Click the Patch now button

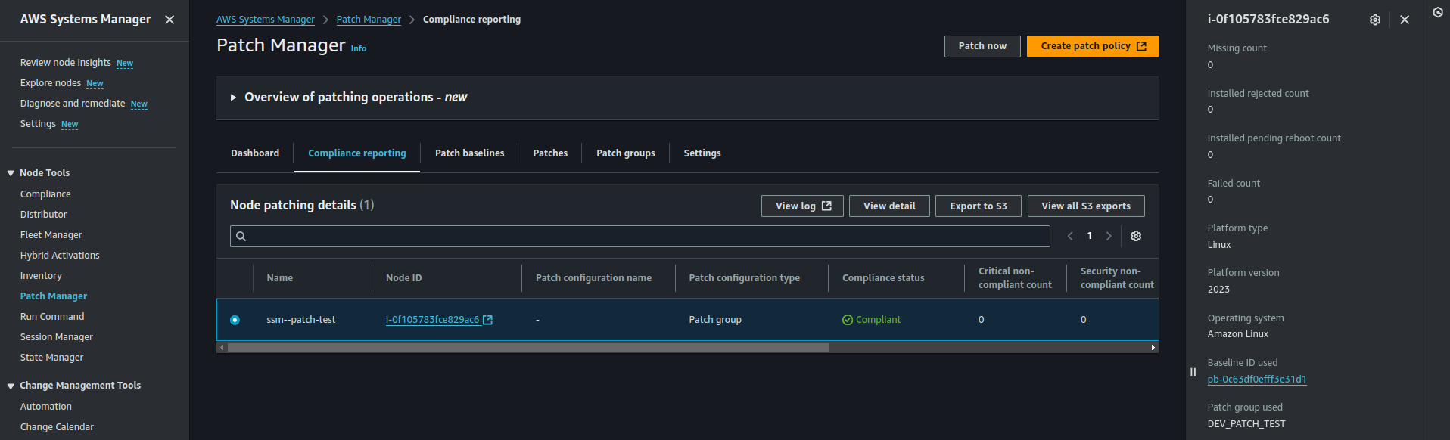pos(982,46)
